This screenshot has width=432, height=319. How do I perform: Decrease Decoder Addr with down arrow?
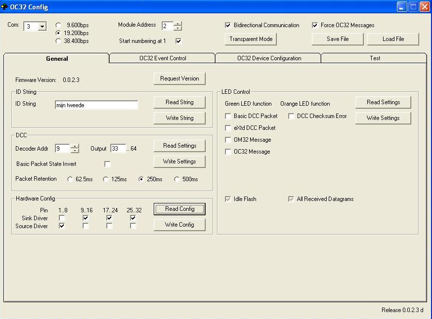tap(75, 151)
